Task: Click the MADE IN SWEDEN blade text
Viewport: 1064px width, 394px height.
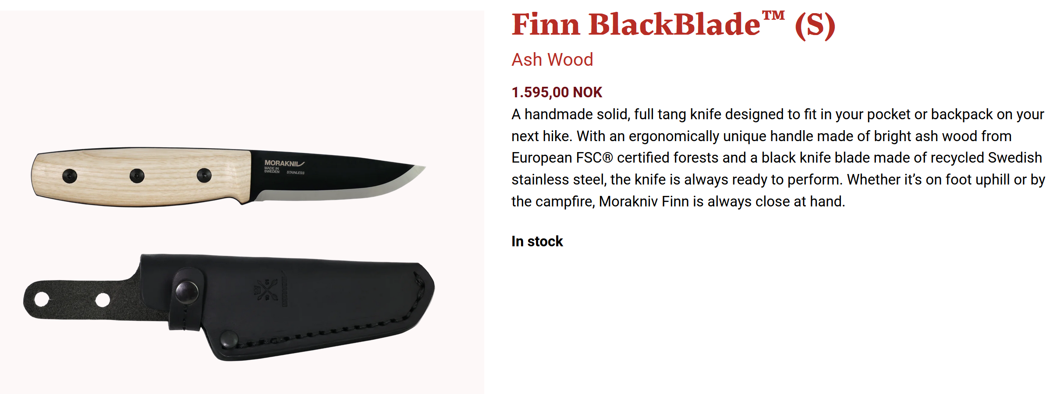Action: pyautogui.click(x=272, y=170)
